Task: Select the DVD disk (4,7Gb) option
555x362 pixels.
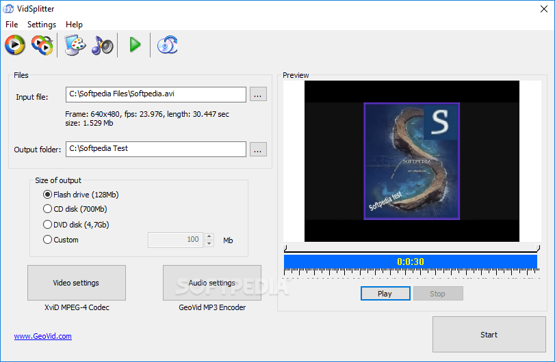Action: 76,225
